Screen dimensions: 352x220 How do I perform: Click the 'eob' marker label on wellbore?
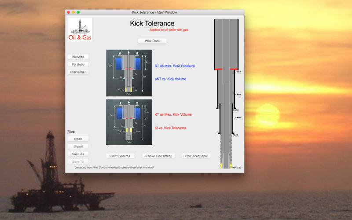pos(238,117)
